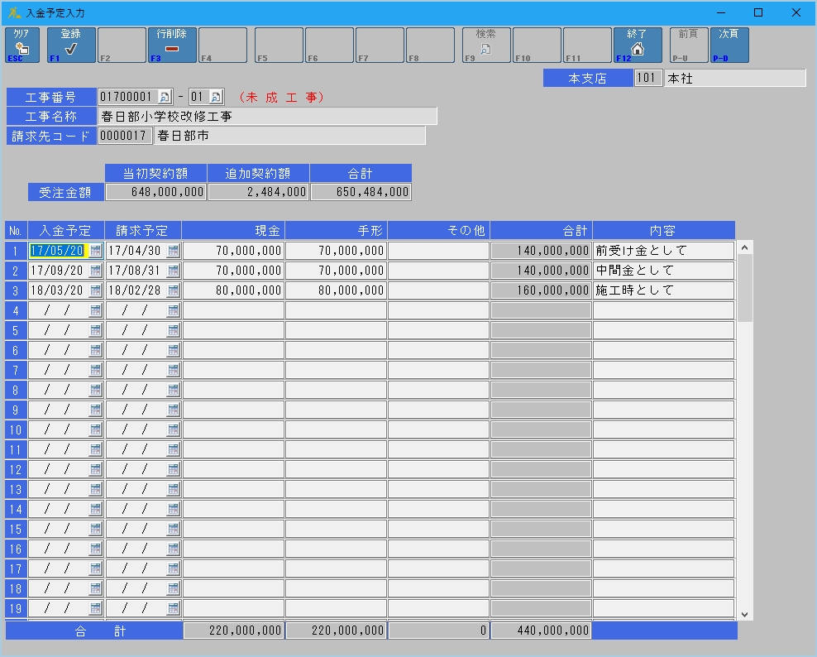The width and height of the screenshot is (817, 657).
Task: Open calendar for row 3 入金予定 date
Action: pyautogui.click(x=95, y=290)
